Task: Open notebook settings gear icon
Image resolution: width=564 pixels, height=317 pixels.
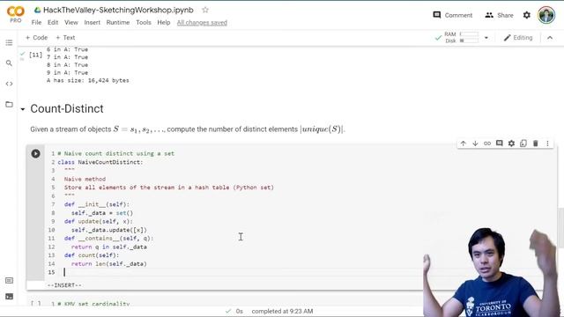Action: (527, 15)
